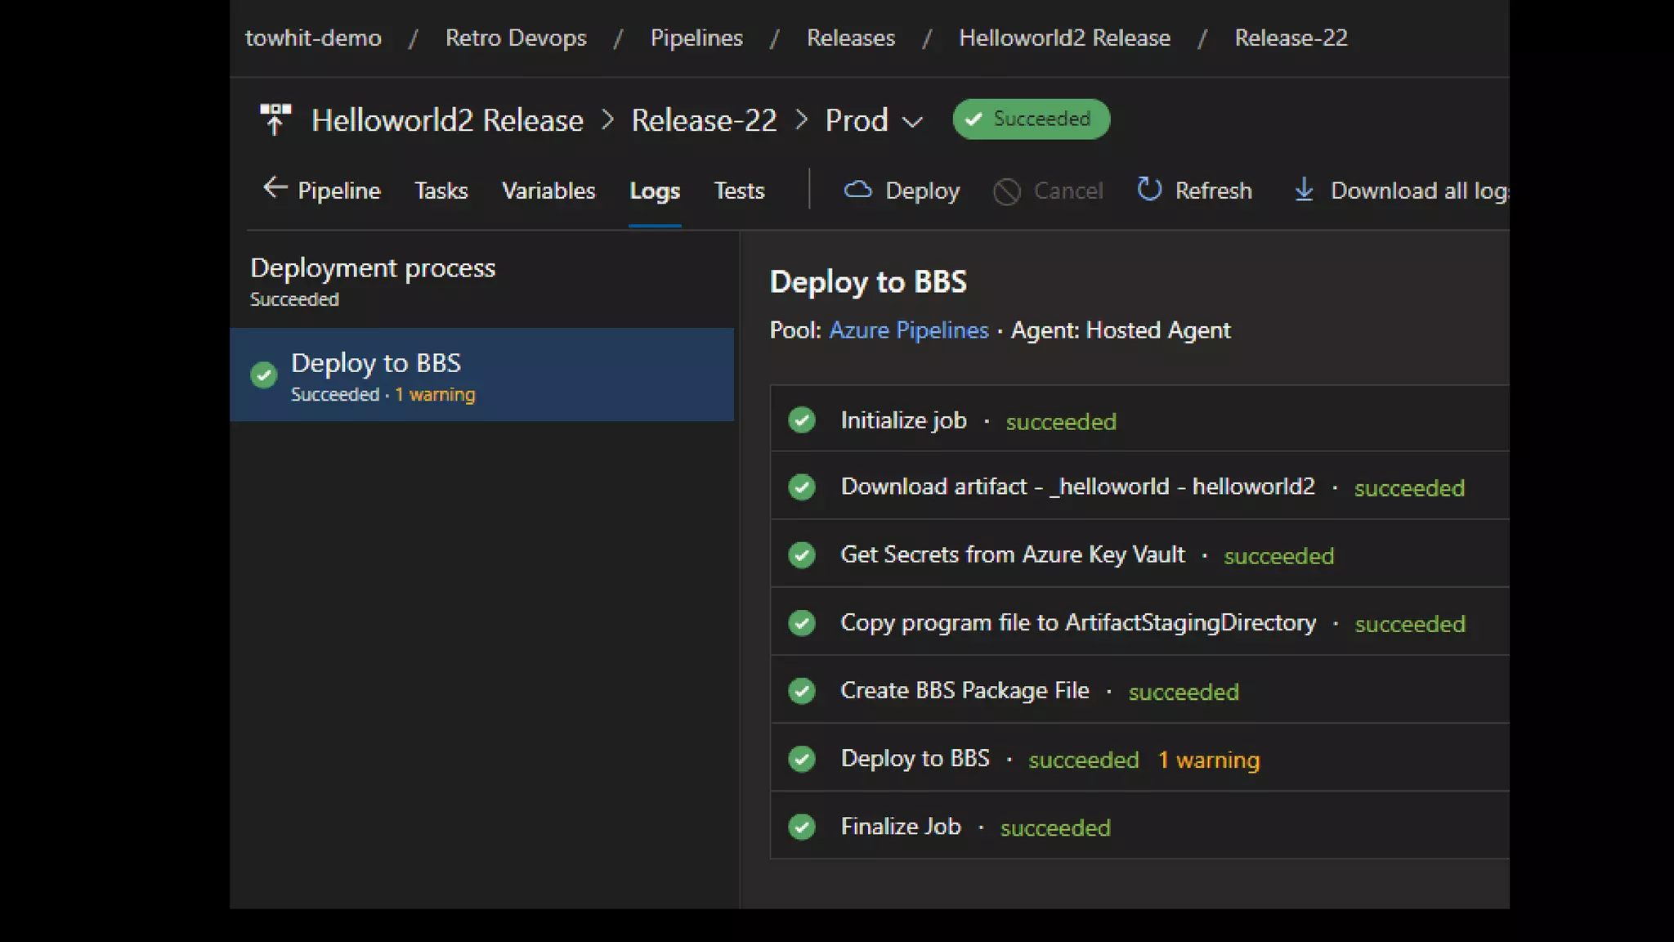Viewport: 1674px width, 942px height.
Task: Switch to the Tasks tab
Action: coord(441,191)
